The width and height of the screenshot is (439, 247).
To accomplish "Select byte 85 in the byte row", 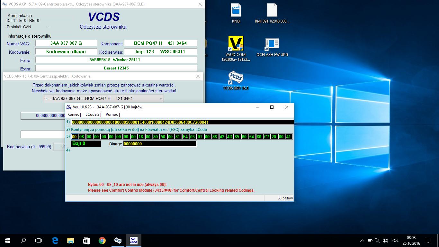I will [x=237, y=137].
